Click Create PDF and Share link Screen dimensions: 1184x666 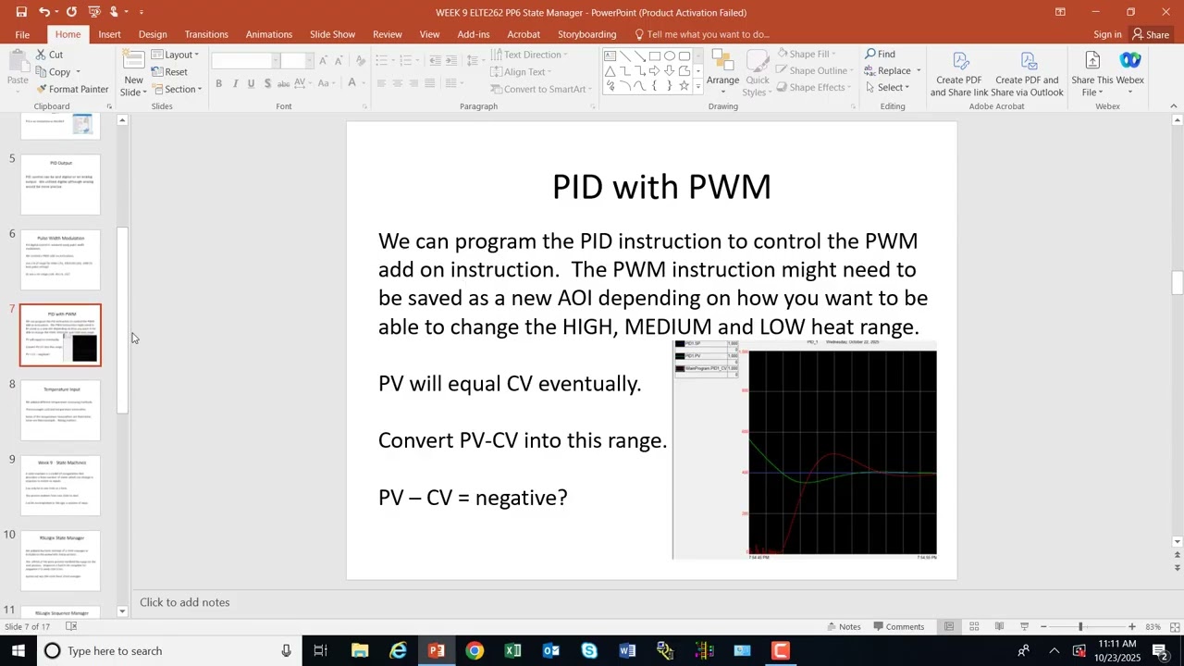[x=958, y=73]
